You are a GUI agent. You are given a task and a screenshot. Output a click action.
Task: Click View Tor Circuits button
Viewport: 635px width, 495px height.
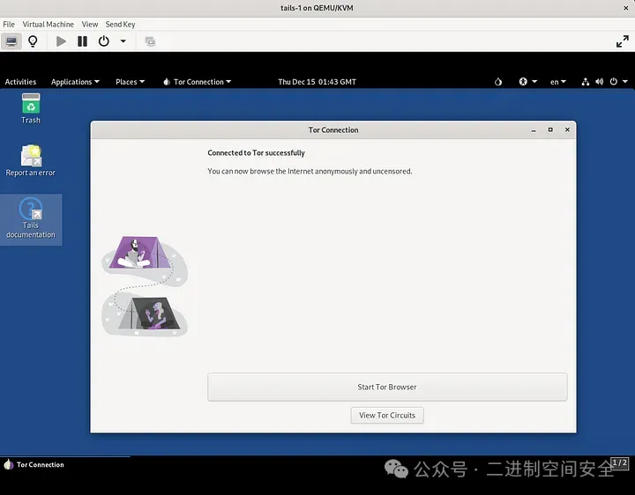[x=387, y=415]
